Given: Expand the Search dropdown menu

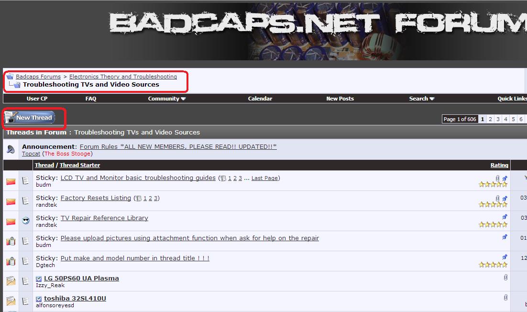Looking at the screenshot, I should pos(421,99).
